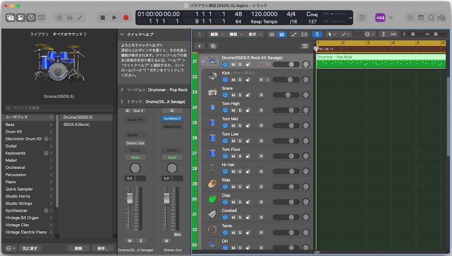The height and width of the screenshot is (256, 452).
Task: Click the add track plus button
Action: (199, 46)
